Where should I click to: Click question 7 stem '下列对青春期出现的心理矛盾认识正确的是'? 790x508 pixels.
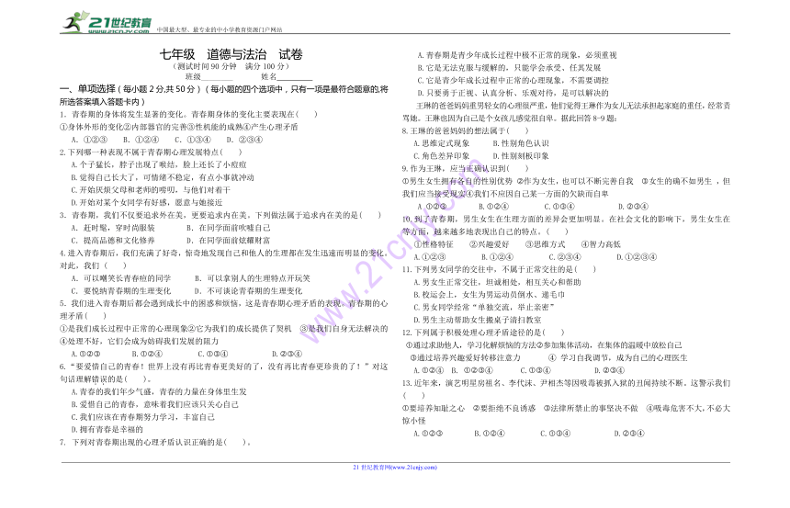click(155, 442)
